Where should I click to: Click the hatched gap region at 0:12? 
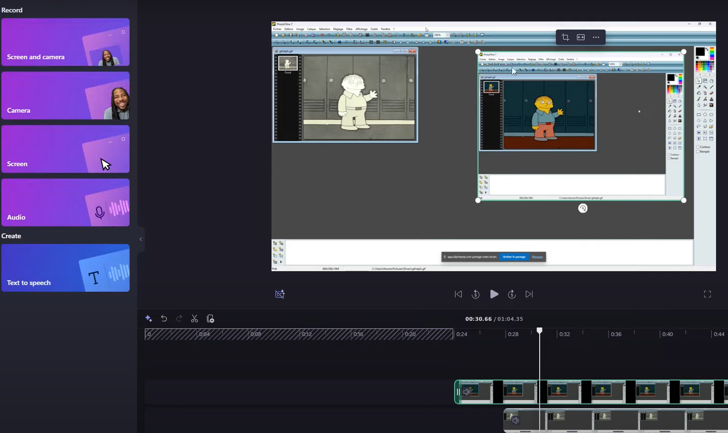[306, 334]
